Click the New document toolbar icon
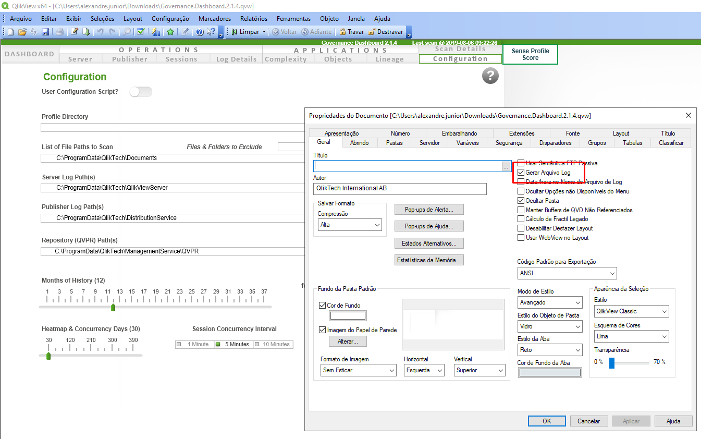701x439 pixels. pyautogui.click(x=10, y=32)
